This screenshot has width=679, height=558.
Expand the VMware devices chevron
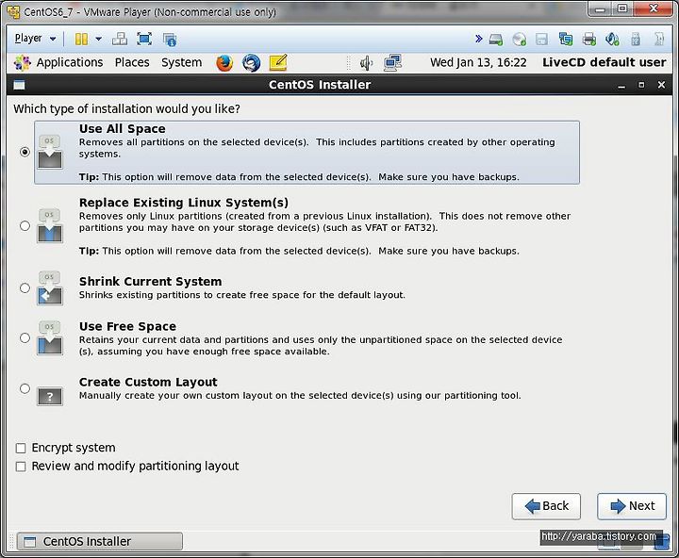[x=478, y=39]
